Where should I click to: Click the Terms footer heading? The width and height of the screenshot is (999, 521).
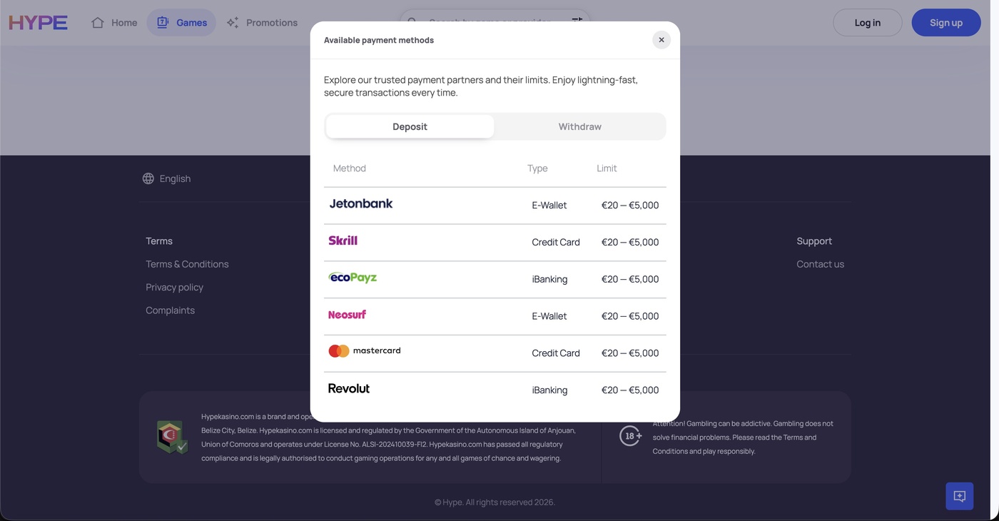click(159, 241)
